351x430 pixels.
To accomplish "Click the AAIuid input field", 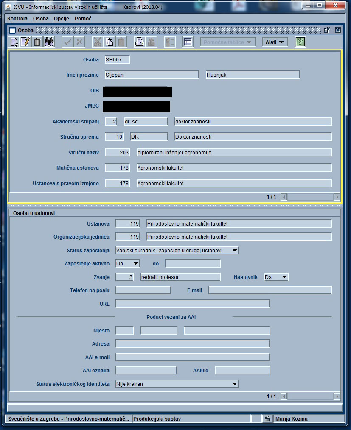I will [x=242, y=371].
